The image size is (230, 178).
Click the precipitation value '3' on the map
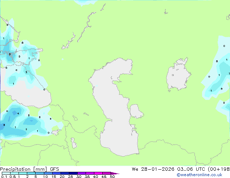[10, 54]
